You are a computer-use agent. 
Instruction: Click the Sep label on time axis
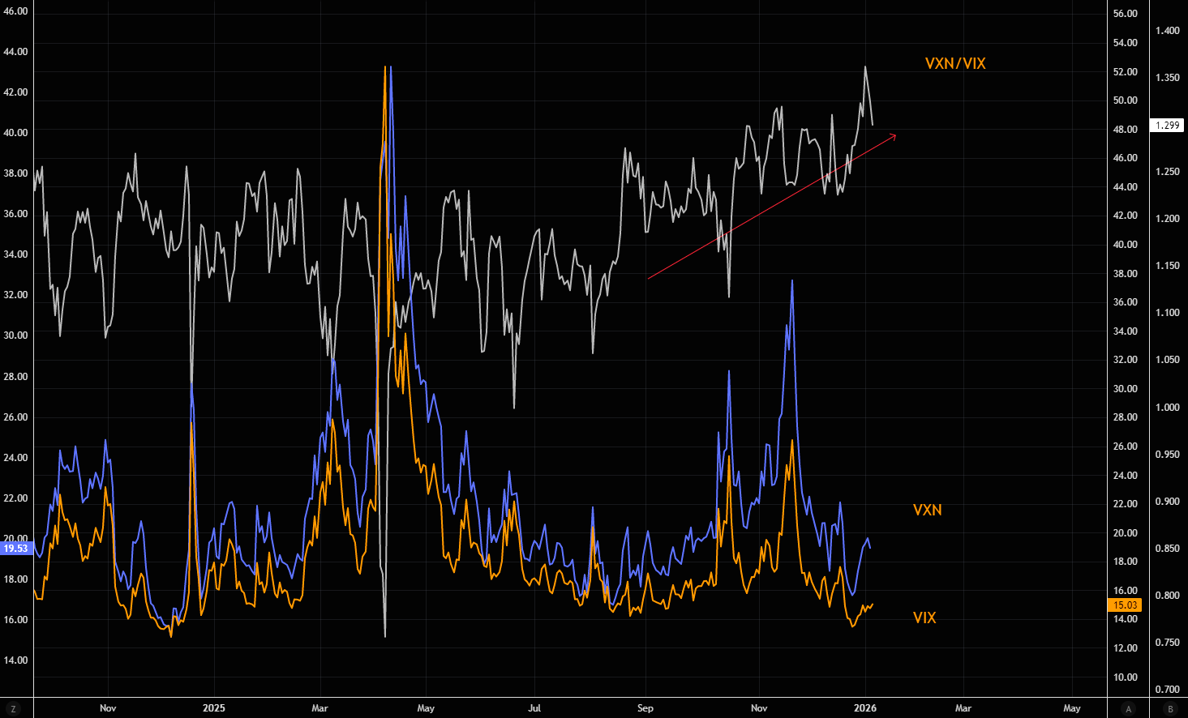point(645,708)
